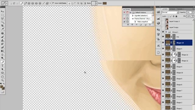Choose Rectangle tool in options bar
The height and width of the screenshot is (110, 195).
[29, 3]
